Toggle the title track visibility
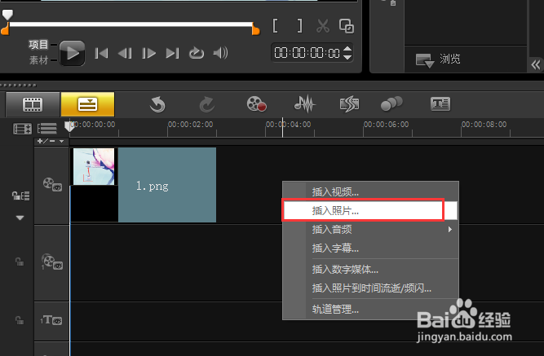Image resolution: width=544 pixels, height=356 pixels. [x=51, y=320]
